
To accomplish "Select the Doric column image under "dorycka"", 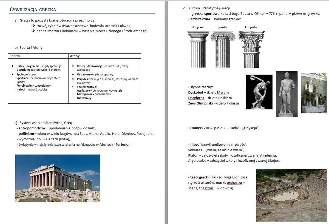I will (x=198, y=49).
